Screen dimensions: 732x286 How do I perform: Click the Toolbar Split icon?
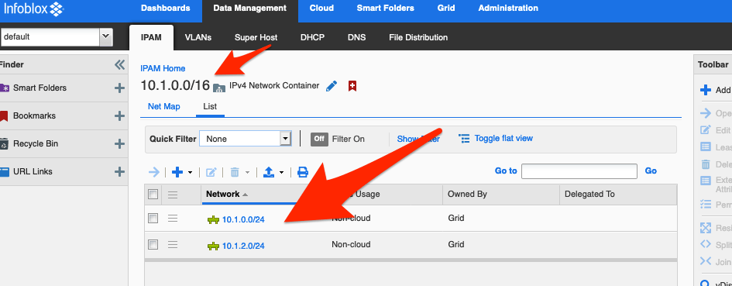[706, 244]
